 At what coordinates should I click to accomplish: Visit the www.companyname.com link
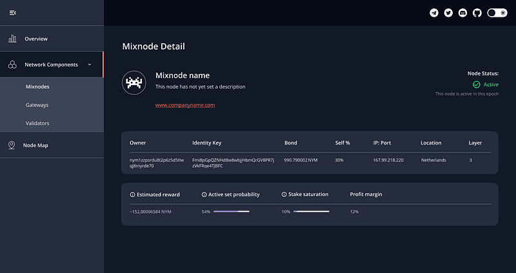(x=185, y=105)
